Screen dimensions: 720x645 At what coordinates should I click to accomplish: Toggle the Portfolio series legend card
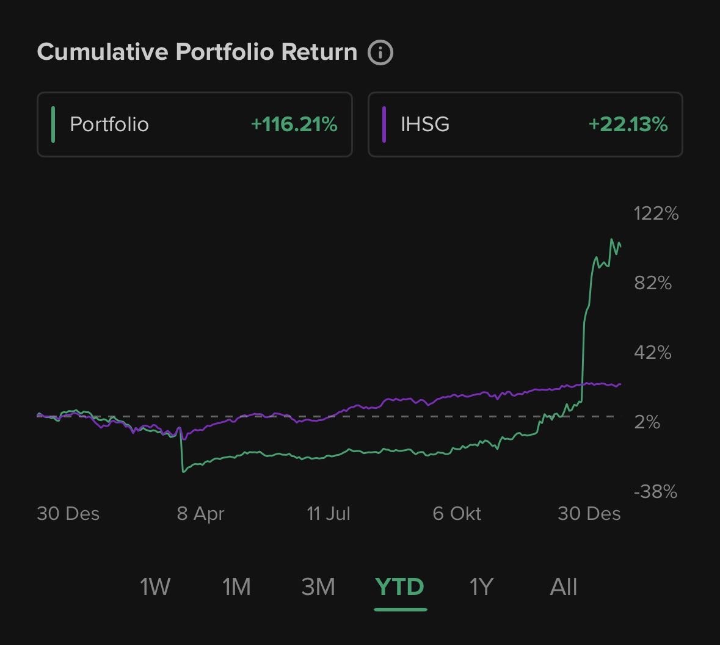point(194,124)
